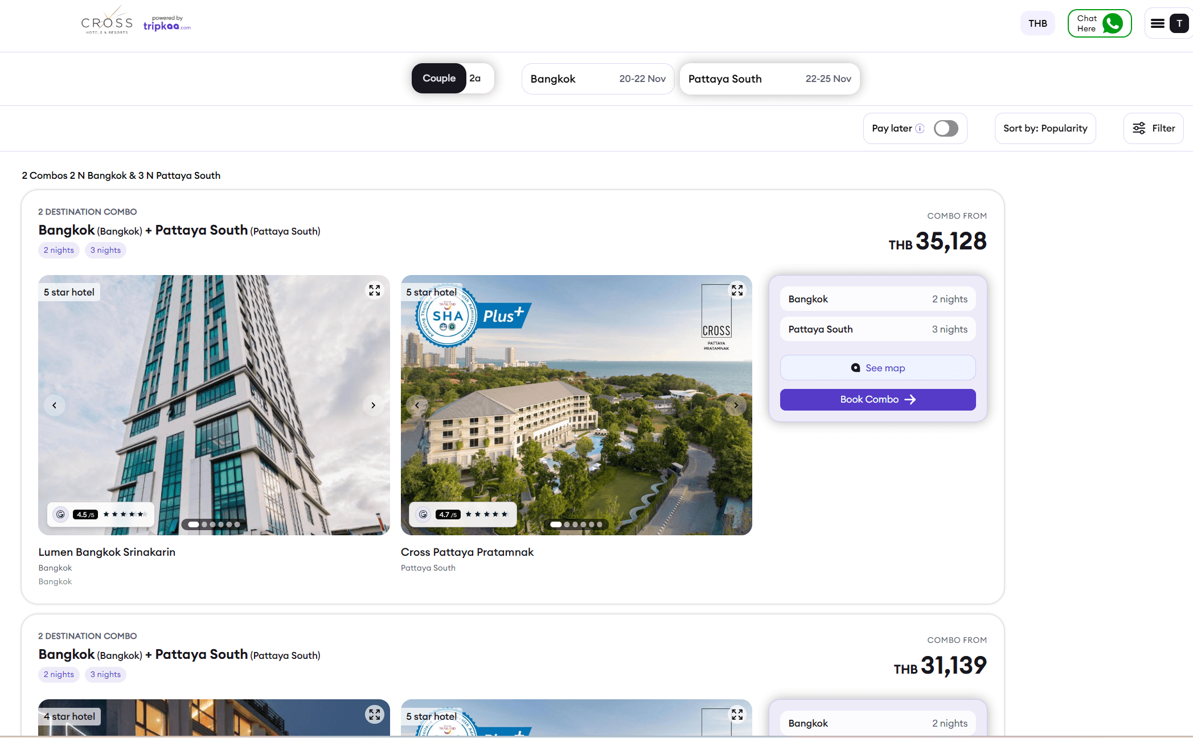
Task: Select the third carousel dot on Cross Pattaya image
Action: pos(575,524)
